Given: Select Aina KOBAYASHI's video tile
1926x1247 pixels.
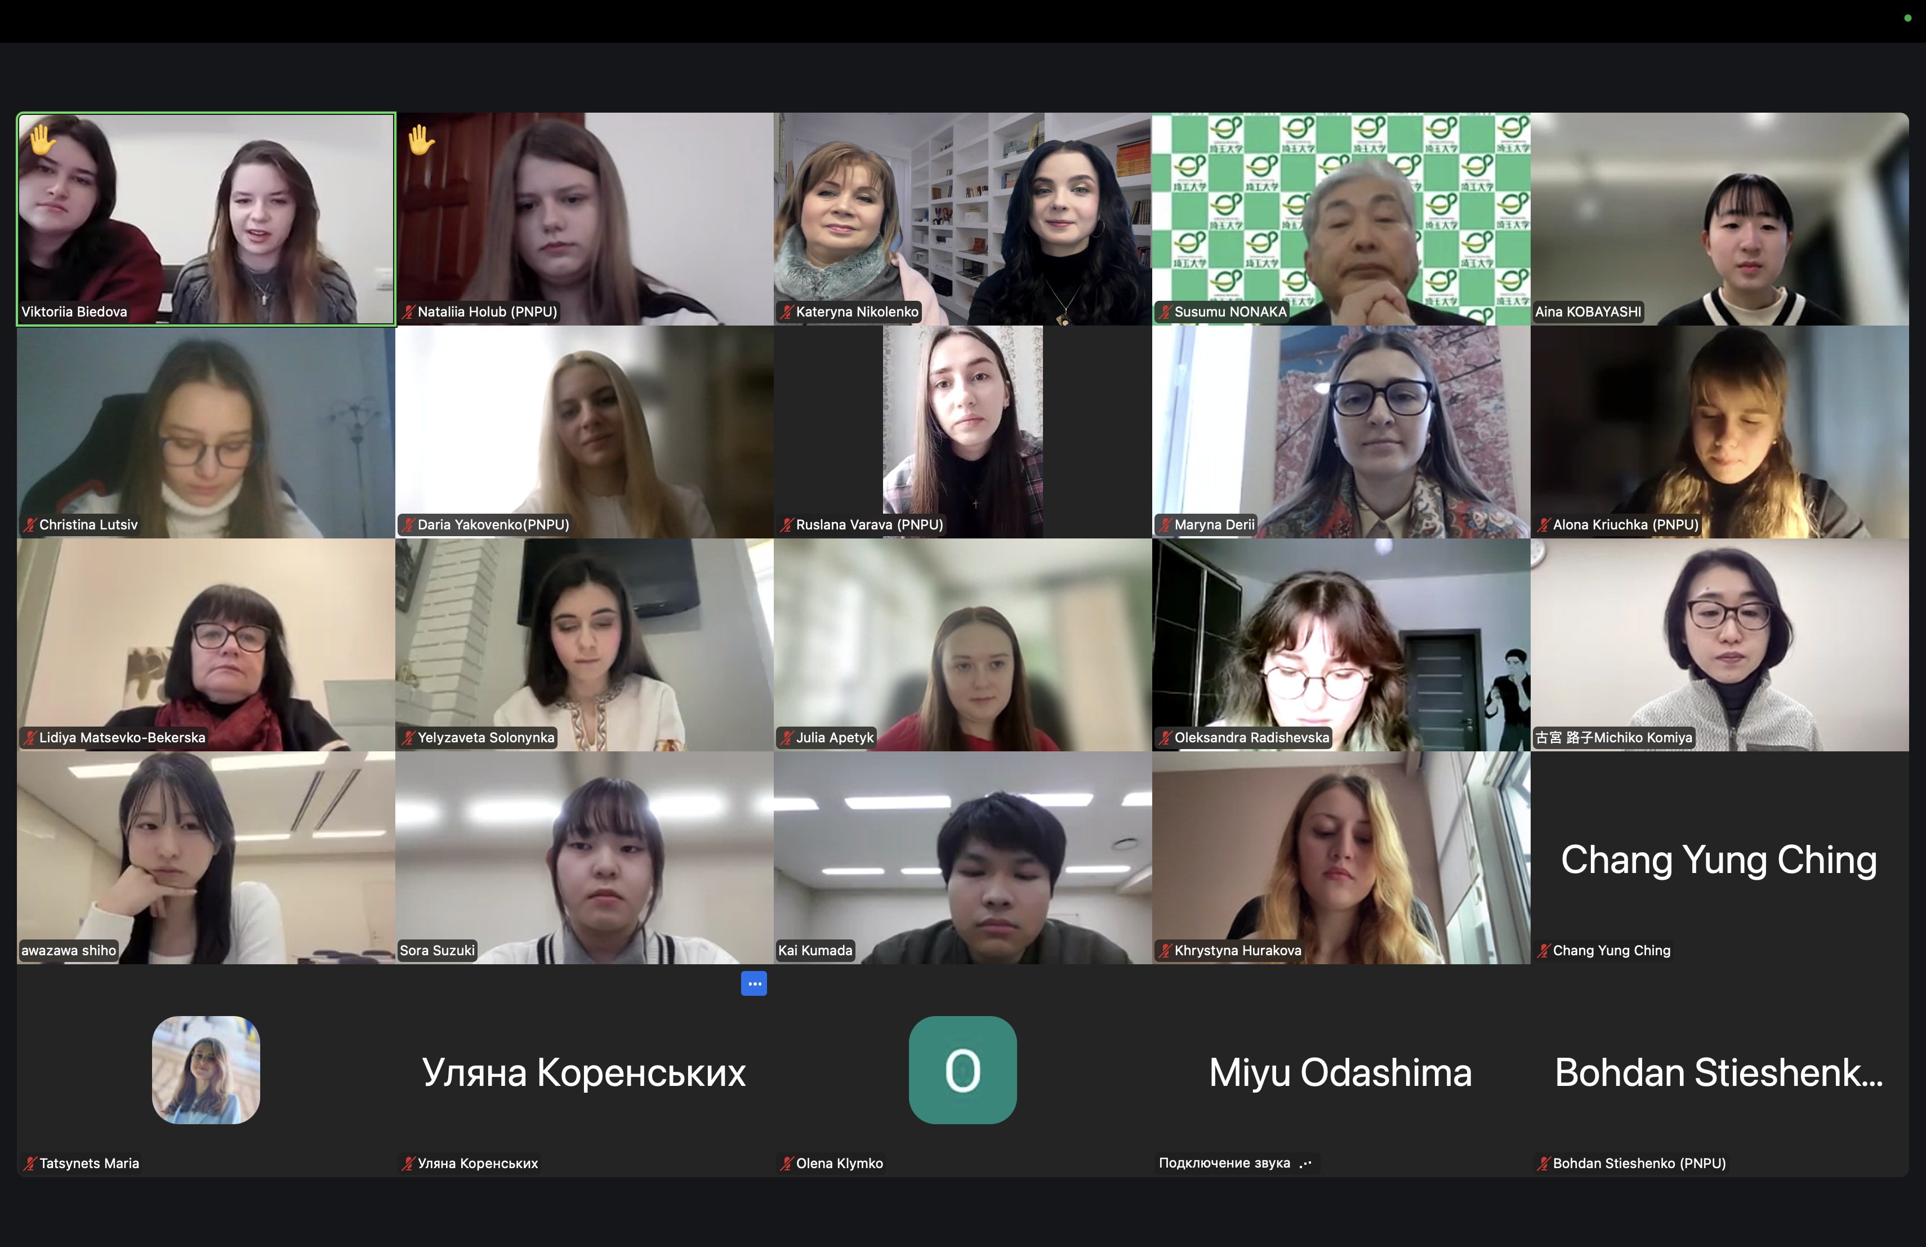Looking at the screenshot, I should coord(1720,219).
